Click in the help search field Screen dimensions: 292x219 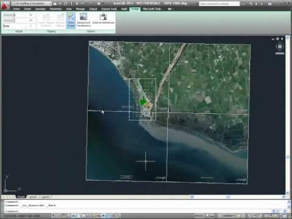coord(219,4)
